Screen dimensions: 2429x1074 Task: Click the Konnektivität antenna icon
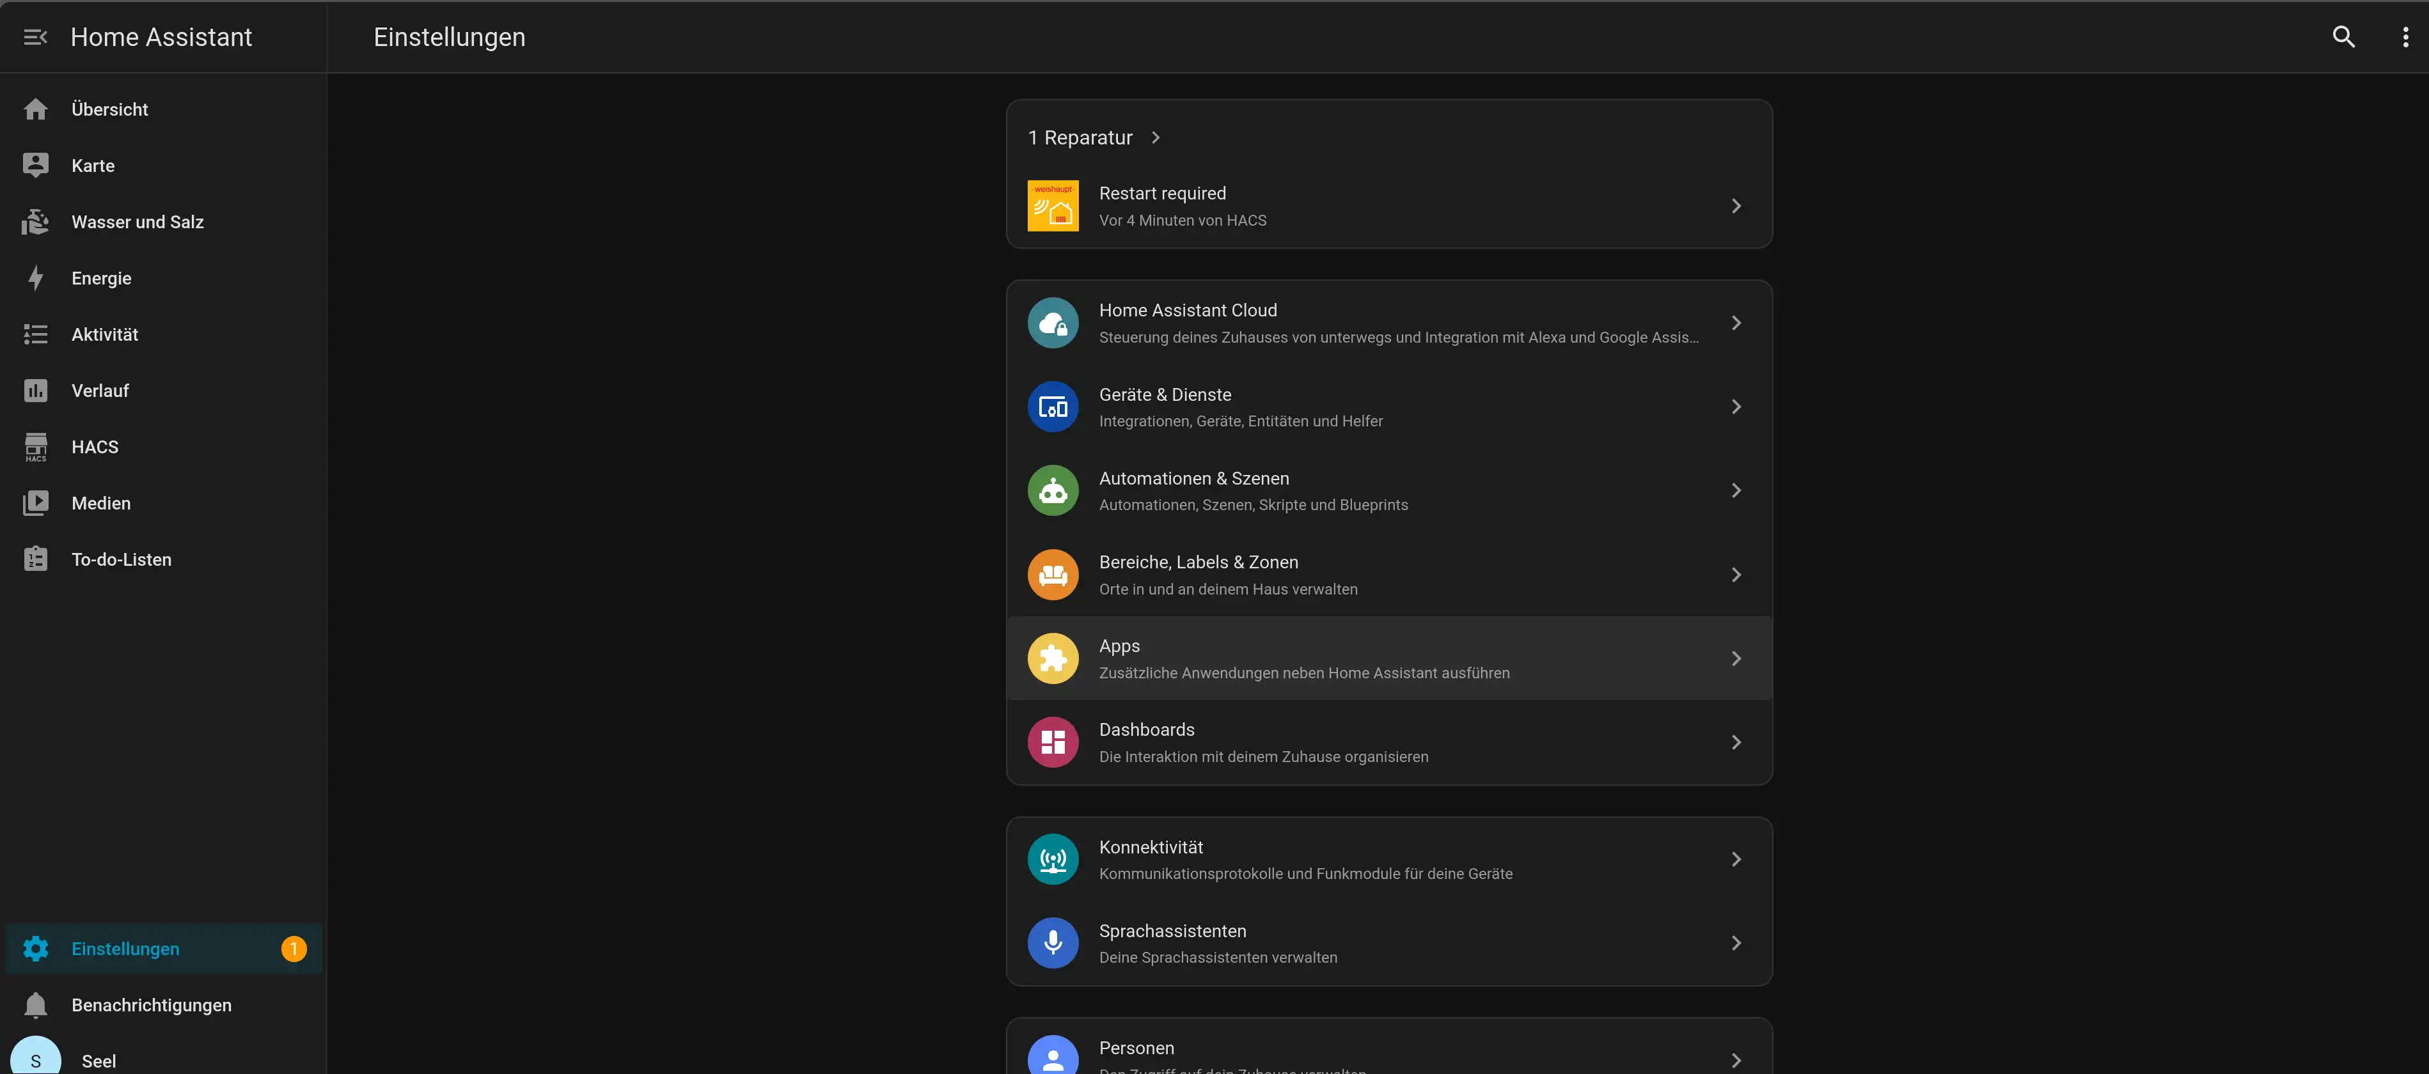[x=1052, y=860]
